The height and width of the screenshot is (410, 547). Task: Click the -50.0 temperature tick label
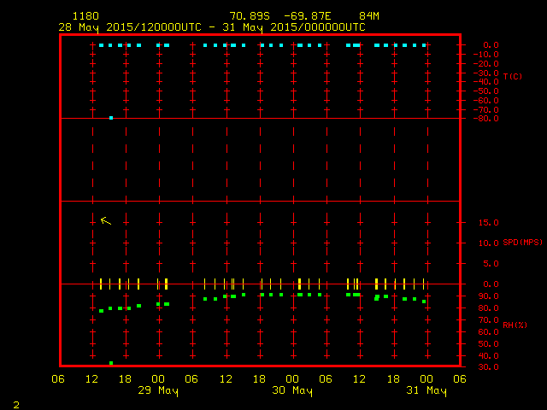pos(486,91)
